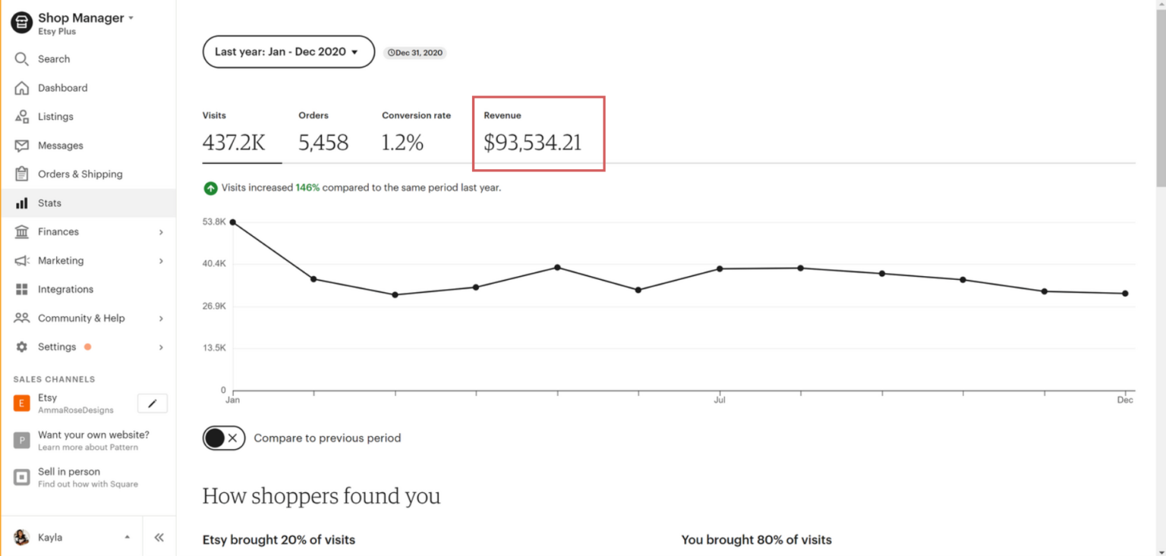Image resolution: width=1166 pixels, height=556 pixels.
Task: Open Messages in the sidebar
Action: tap(60, 145)
